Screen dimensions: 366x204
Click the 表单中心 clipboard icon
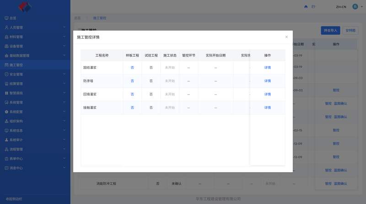[x=6, y=158]
